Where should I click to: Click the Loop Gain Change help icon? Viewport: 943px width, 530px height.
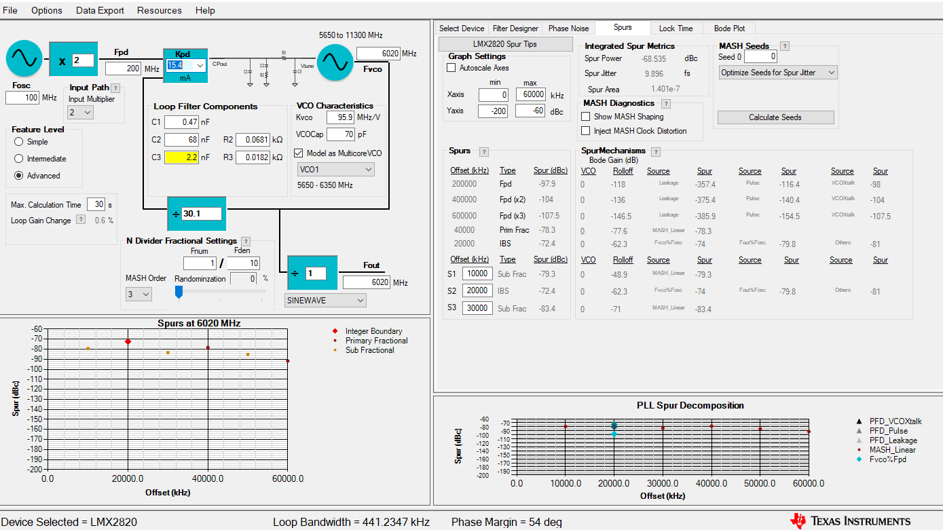(x=81, y=220)
